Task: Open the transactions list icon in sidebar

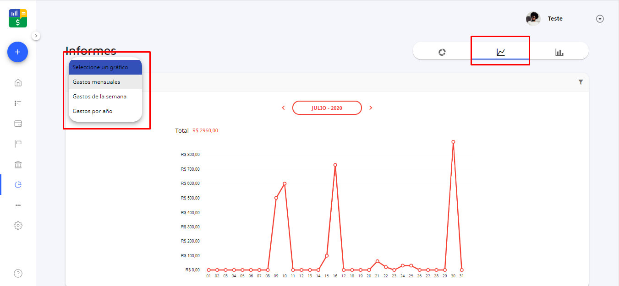Action: pos(18,103)
